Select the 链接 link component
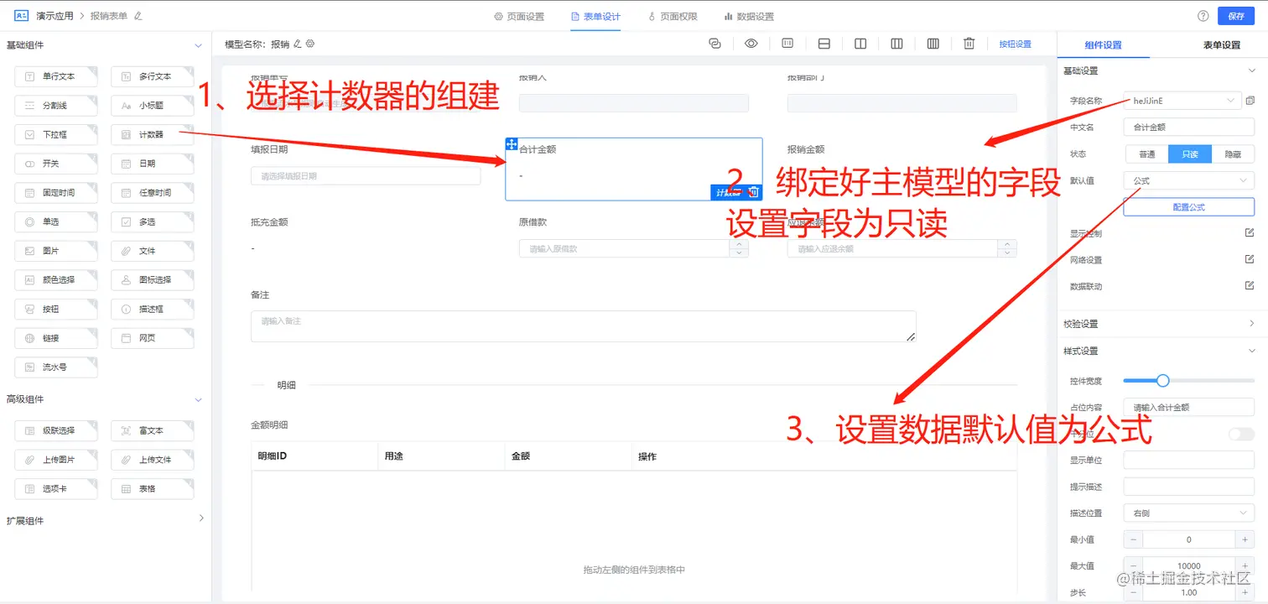The height and width of the screenshot is (604, 1268). (55, 338)
